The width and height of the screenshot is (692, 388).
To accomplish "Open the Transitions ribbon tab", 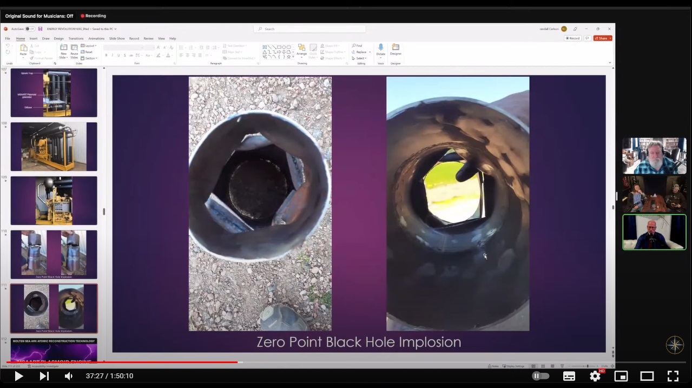I will 76,38.
